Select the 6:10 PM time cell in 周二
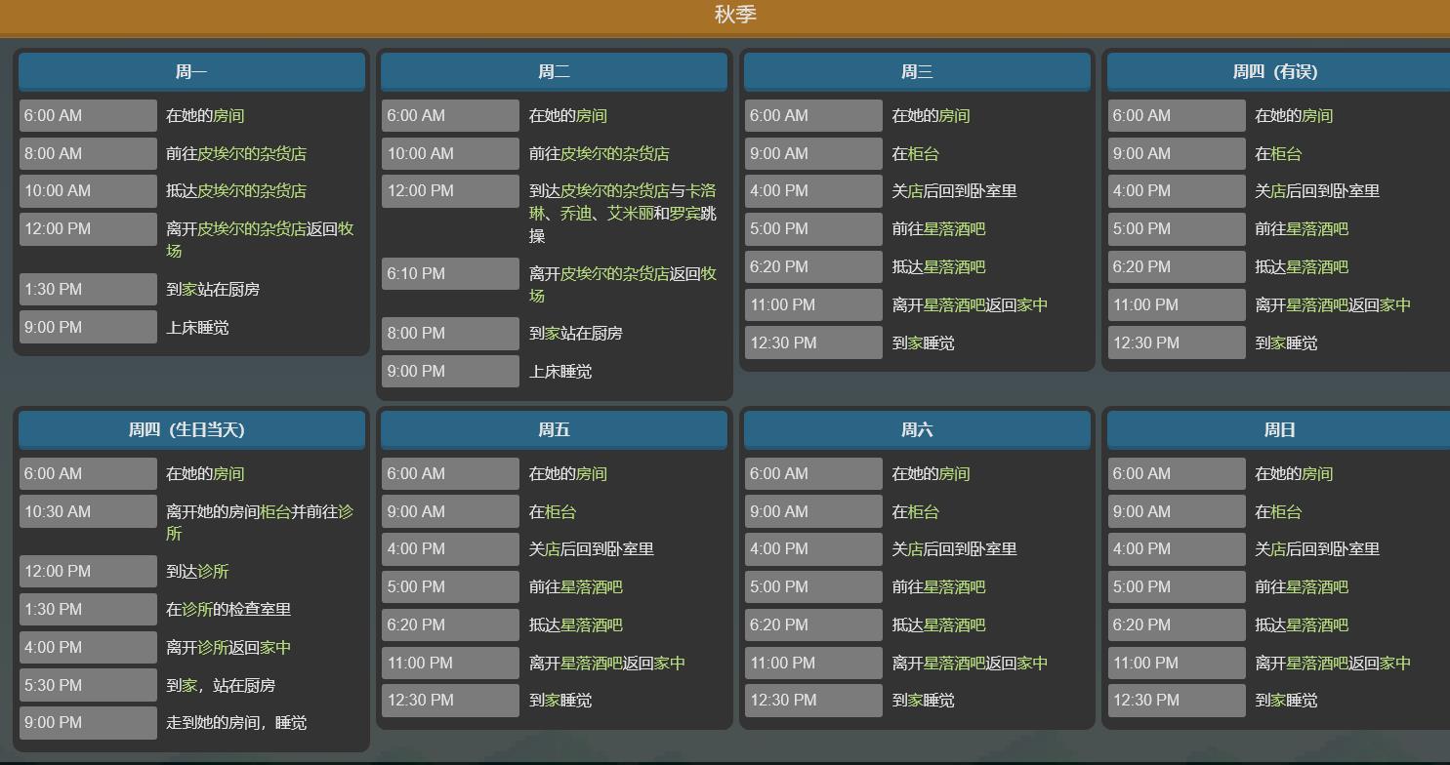This screenshot has width=1450, height=765. pyautogui.click(x=450, y=273)
